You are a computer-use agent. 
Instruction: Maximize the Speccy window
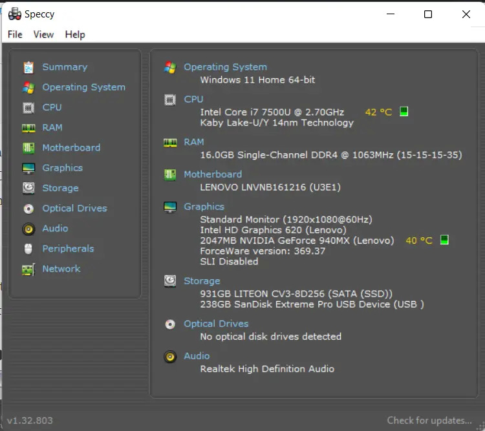coord(428,14)
